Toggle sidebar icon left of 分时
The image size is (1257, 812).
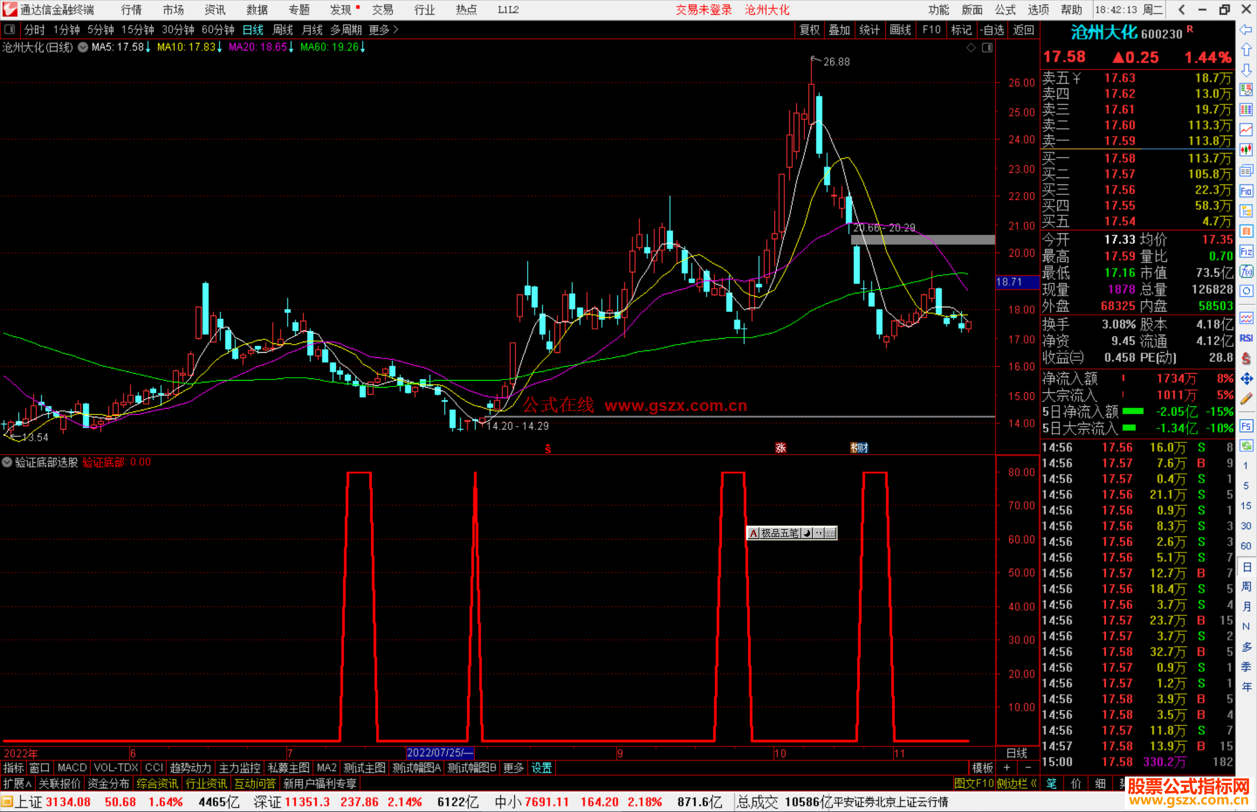(10, 29)
